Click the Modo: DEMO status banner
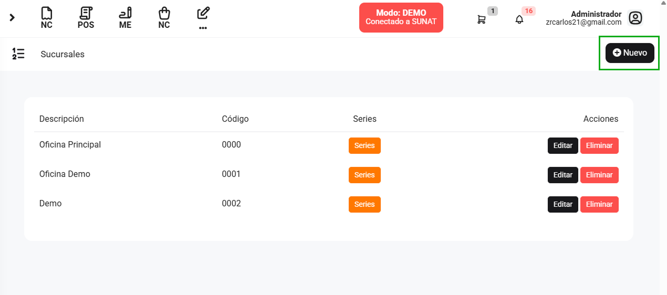The height and width of the screenshot is (295, 667). pos(401,17)
